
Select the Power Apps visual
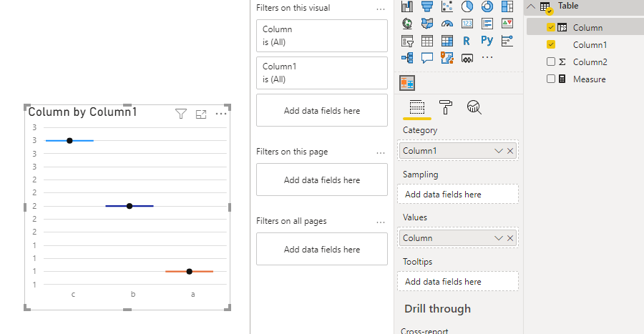point(467,59)
